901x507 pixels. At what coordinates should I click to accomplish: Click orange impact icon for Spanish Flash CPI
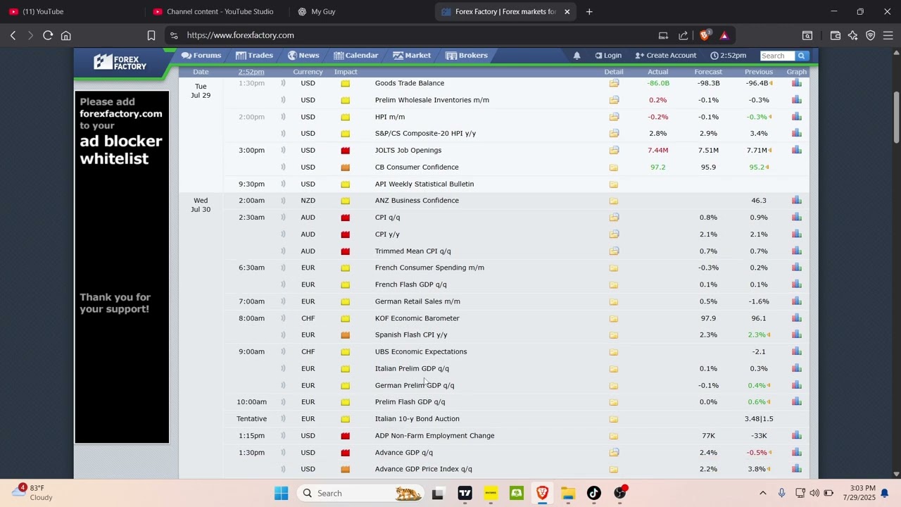click(345, 335)
